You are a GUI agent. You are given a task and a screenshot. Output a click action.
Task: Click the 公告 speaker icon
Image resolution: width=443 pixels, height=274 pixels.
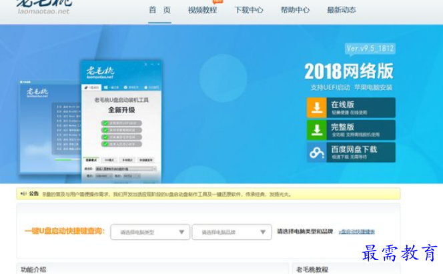(x=24, y=193)
